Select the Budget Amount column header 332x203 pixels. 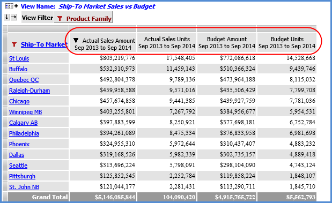[227, 42]
